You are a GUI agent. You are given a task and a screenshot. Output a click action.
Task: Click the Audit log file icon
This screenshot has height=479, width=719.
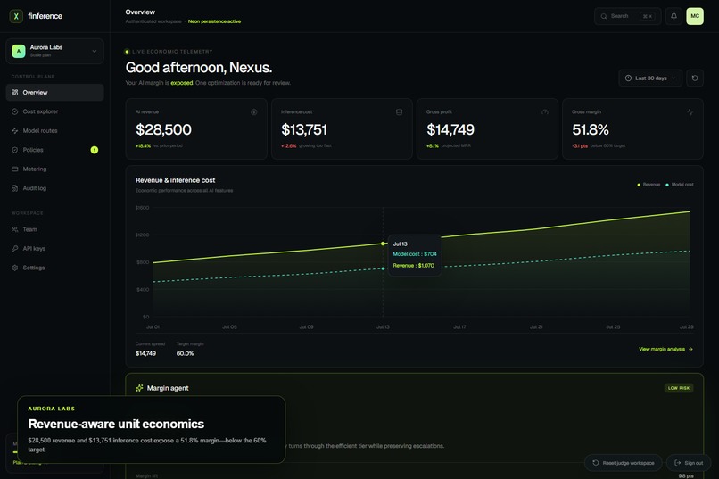click(x=14, y=188)
